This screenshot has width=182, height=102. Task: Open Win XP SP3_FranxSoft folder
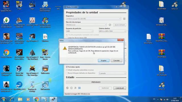pos(162,71)
